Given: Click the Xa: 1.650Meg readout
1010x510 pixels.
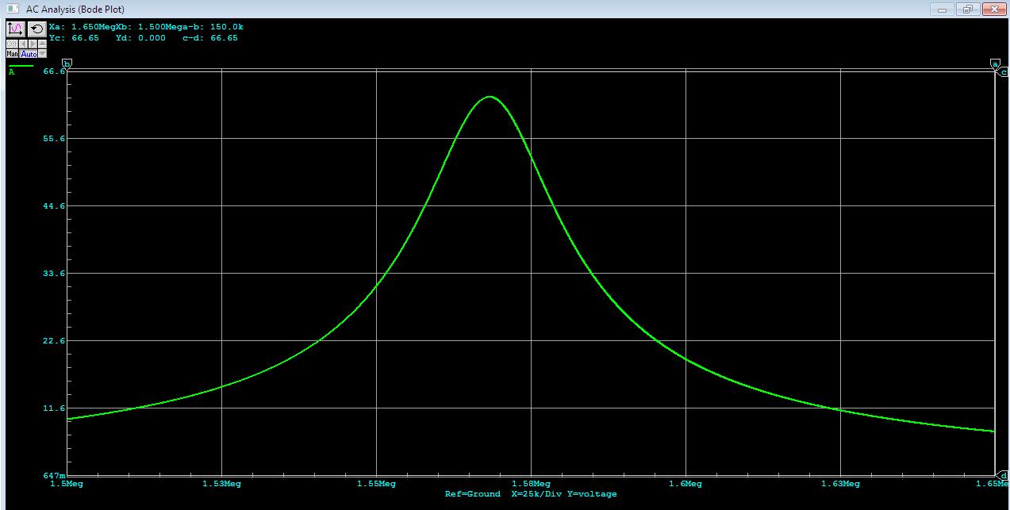Looking at the screenshot, I should (83, 27).
